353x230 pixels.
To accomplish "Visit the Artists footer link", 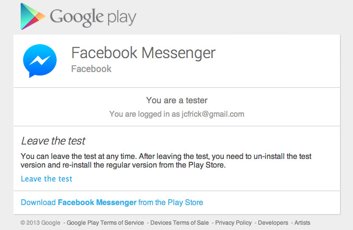I will click(302, 222).
